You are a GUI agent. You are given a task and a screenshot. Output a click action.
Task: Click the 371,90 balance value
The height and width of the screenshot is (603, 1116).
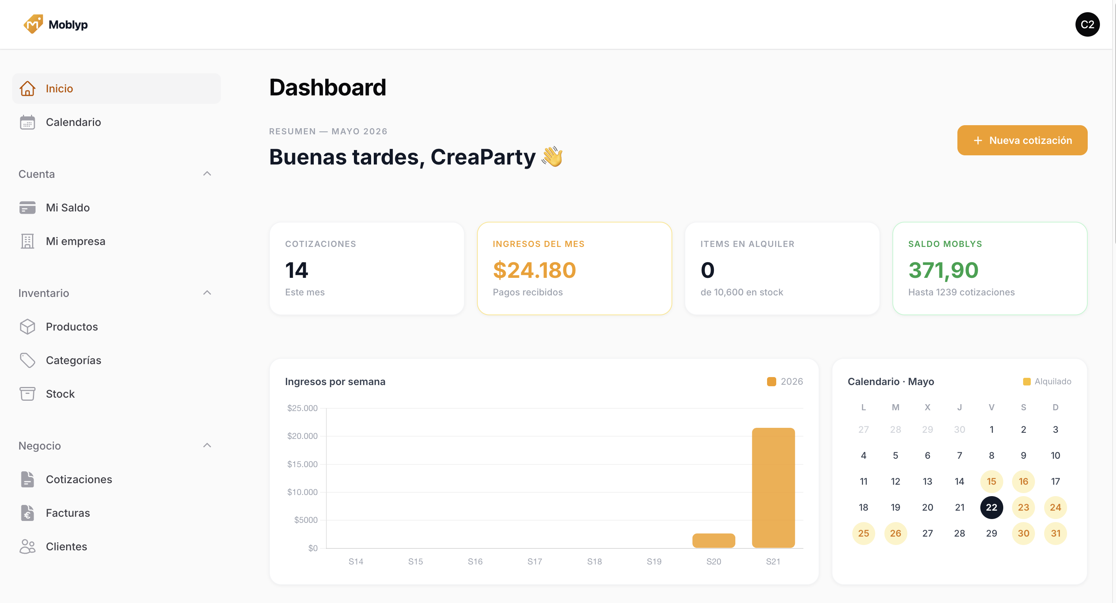(x=943, y=270)
